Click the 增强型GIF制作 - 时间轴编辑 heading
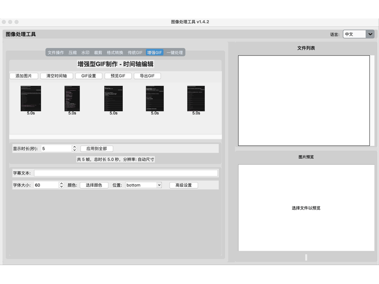379x284 pixels. pyautogui.click(x=115, y=64)
